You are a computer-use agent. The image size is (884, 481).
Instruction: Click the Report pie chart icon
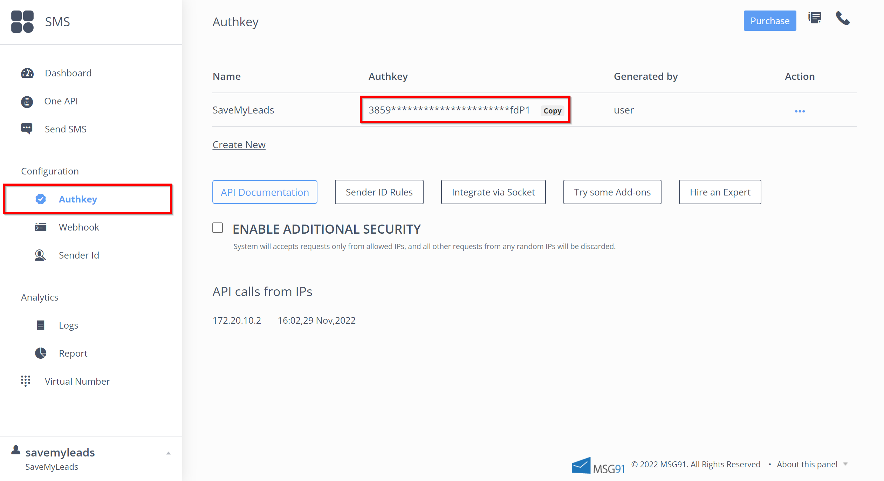(41, 353)
